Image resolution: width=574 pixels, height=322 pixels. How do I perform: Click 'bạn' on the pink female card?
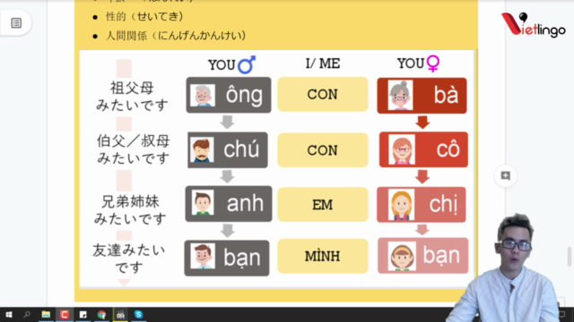pyautogui.click(x=441, y=255)
